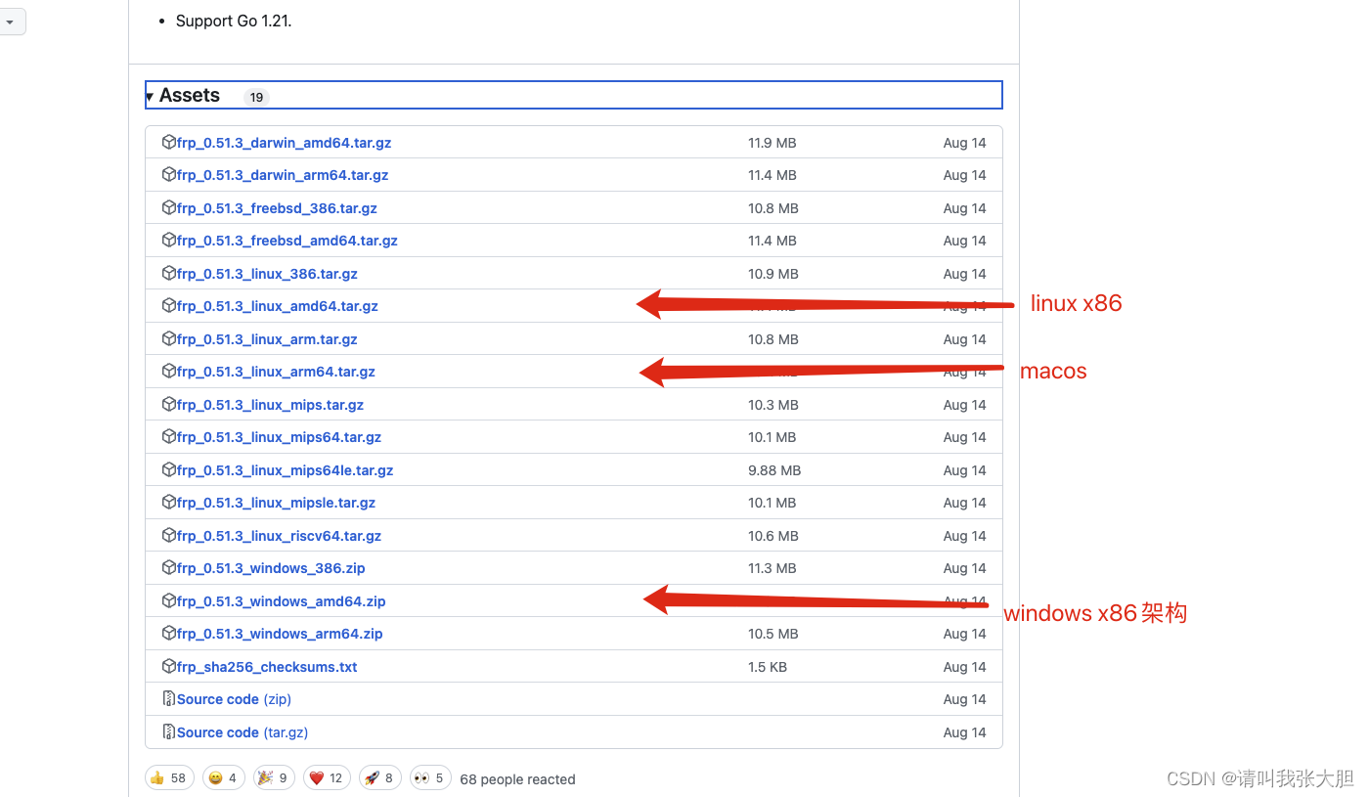Image resolution: width=1369 pixels, height=797 pixels.
Task: Click '68 people reacted' text
Action: (x=517, y=779)
